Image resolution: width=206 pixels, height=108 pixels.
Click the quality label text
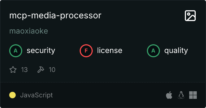pyautogui.click(x=176, y=50)
